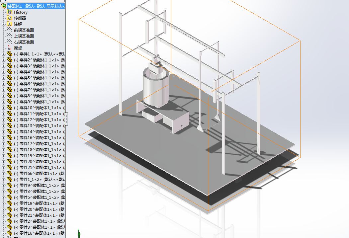
Task: Expand the 零件1_1<2> node
Action: pos(3,180)
